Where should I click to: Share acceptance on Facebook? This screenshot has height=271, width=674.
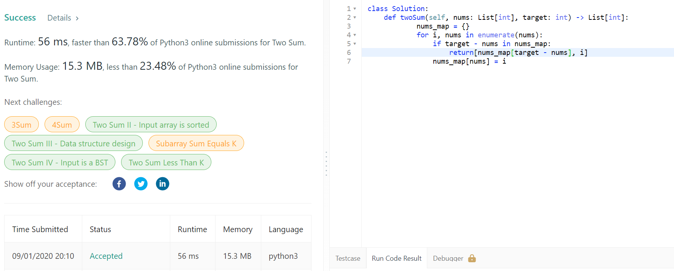click(119, 184)
